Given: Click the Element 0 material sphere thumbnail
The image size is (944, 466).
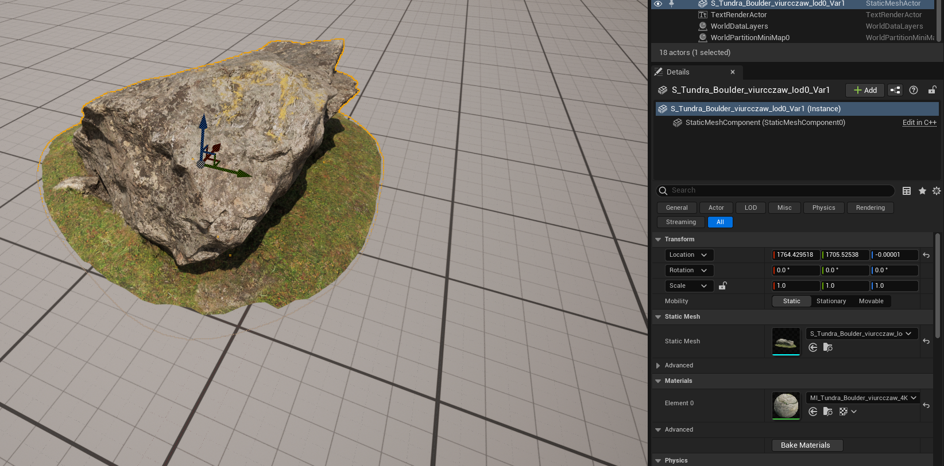Looking at the screenshot, I should (786, 406).
